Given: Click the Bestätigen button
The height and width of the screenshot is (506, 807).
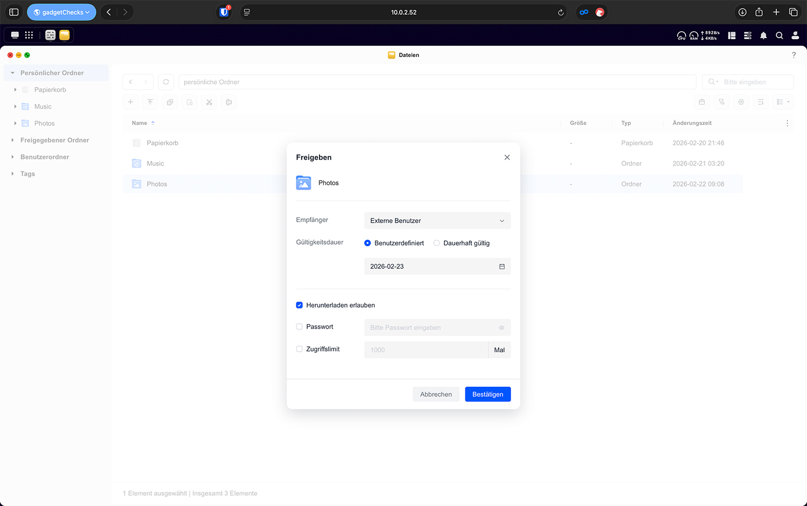Looking at the screenshot, I should [487, 394].
